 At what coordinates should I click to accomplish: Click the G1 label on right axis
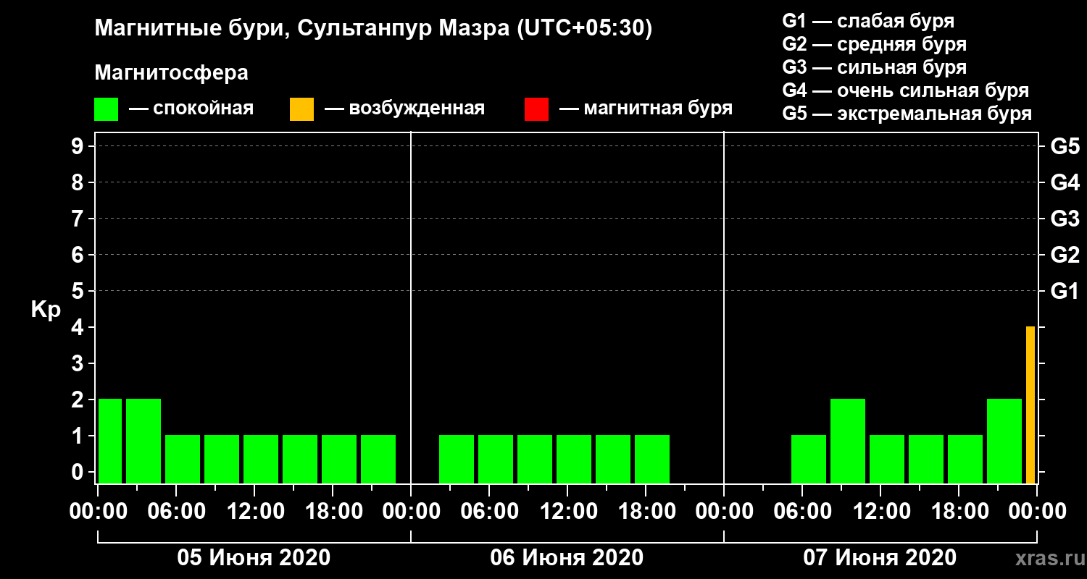[1065, 291]
